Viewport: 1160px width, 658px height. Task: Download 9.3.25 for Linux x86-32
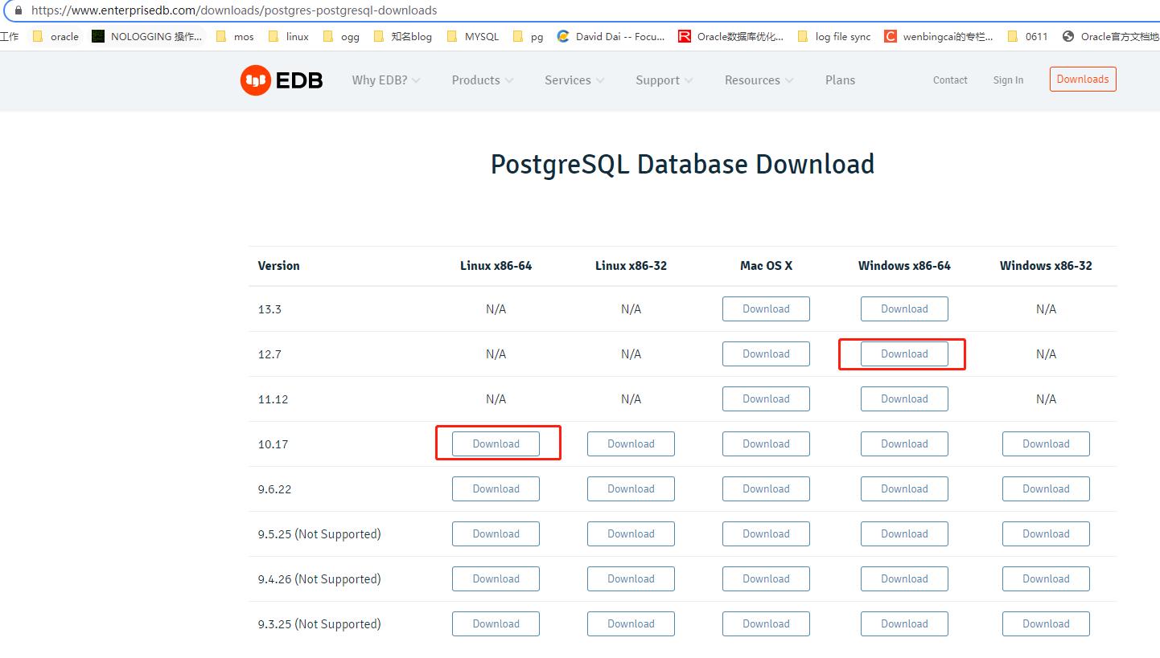[x=631, y=623]
